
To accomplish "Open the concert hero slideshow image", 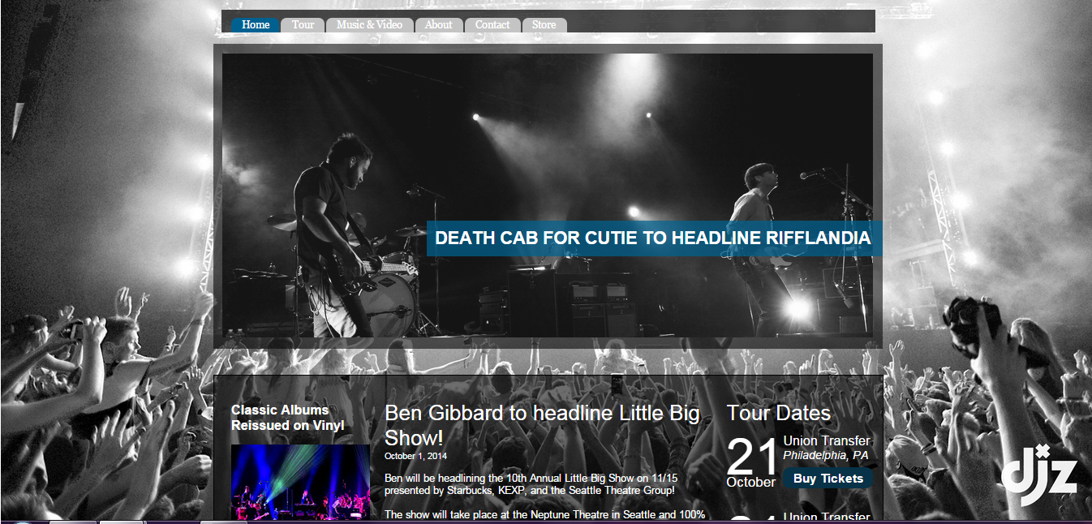I will 548,195.
